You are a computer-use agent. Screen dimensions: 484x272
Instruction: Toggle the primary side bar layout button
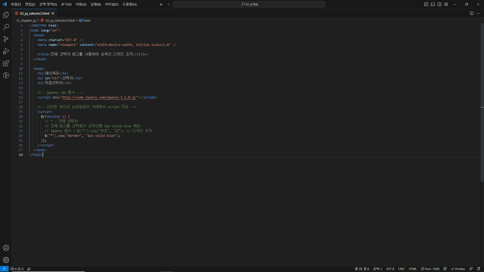click(x=426, y=4)
